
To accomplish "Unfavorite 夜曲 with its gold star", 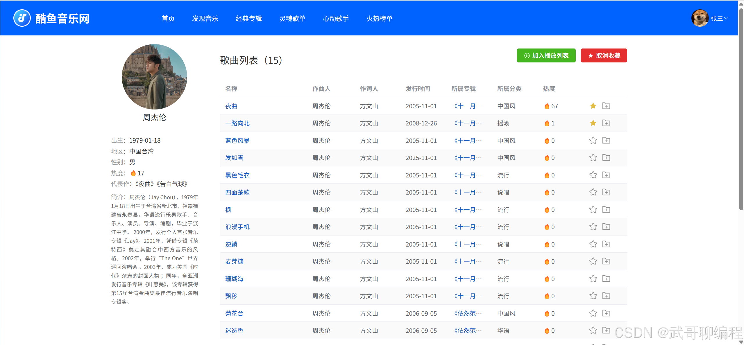I will (593, 106).
